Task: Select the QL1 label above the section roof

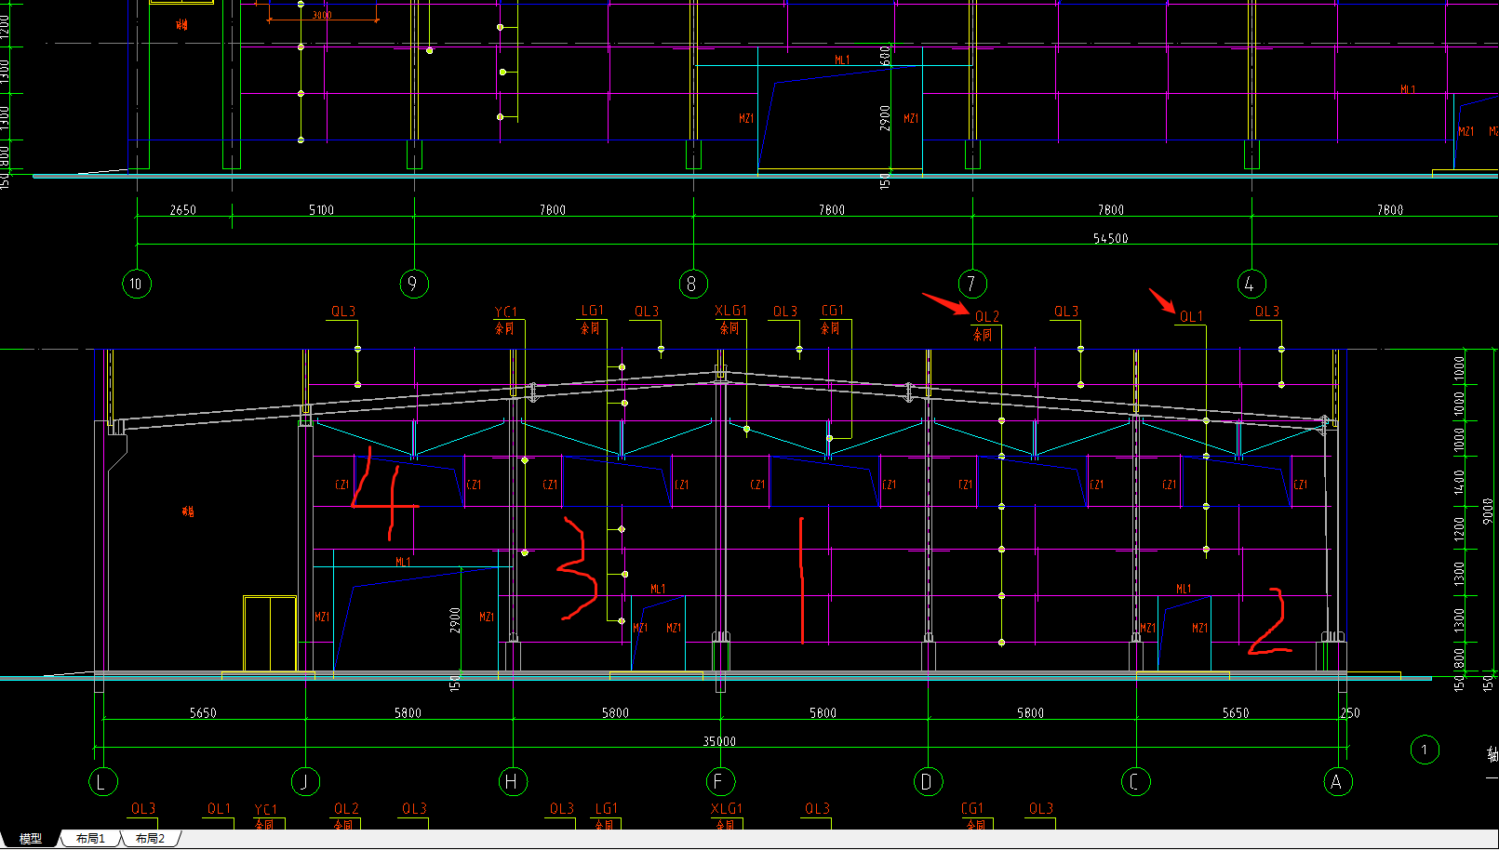Action: 1191,317
